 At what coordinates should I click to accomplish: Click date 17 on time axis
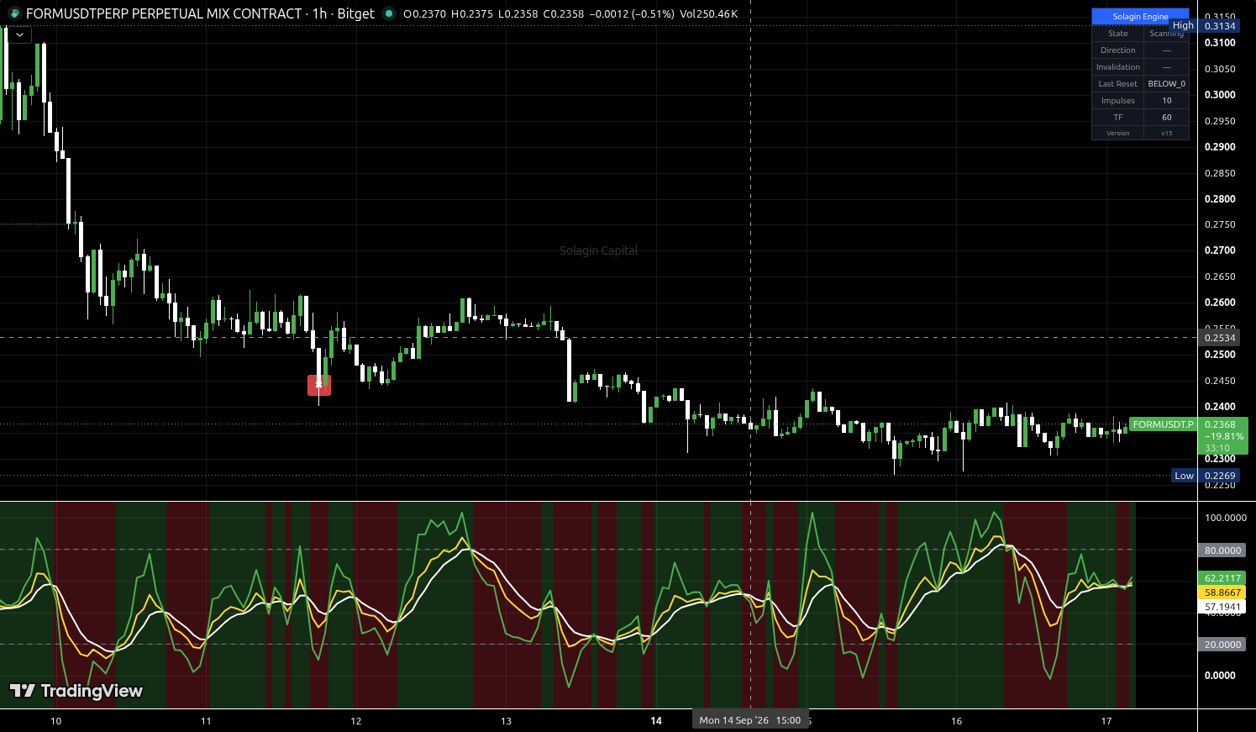1106,721
